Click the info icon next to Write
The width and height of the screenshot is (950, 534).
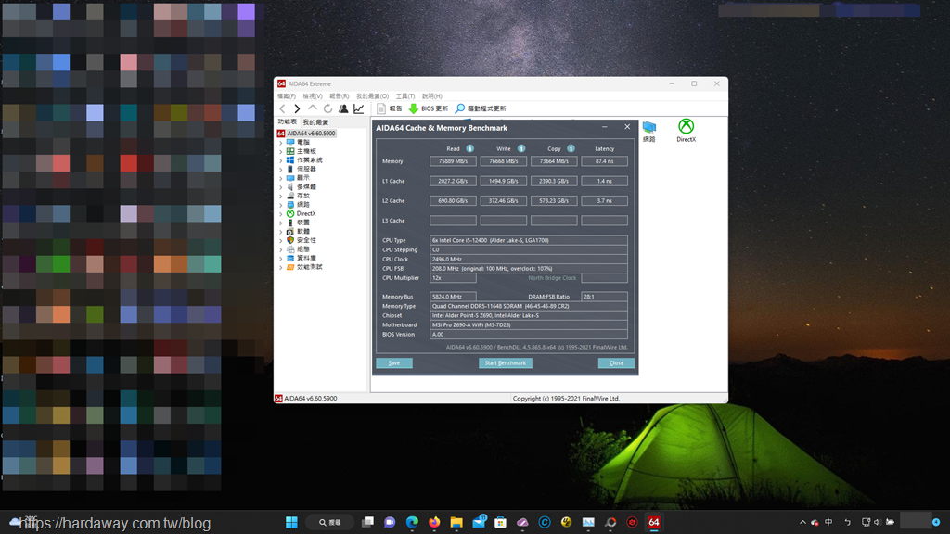point(521,148)
